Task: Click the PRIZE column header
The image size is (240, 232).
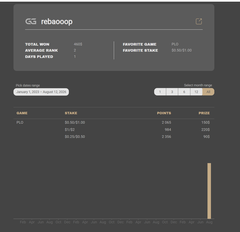Action: tap(204, 113)
